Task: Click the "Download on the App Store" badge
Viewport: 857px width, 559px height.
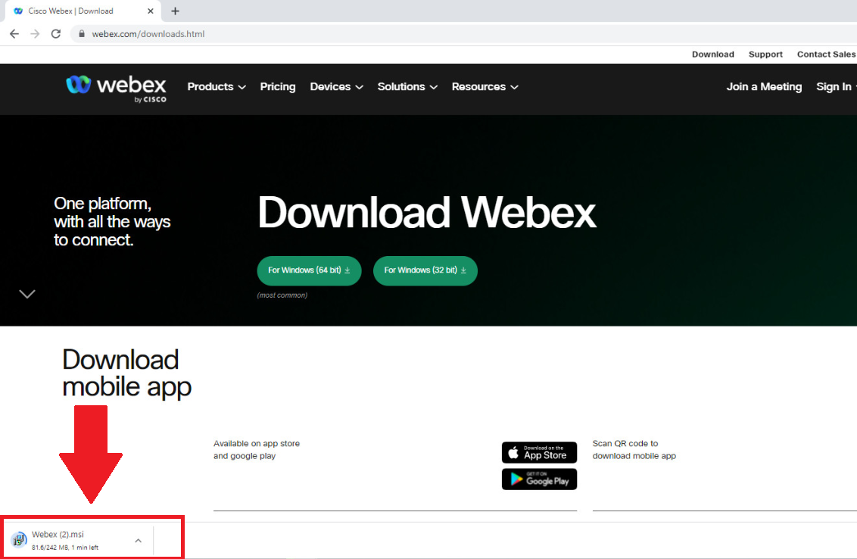Action: (x=539, y=452)
